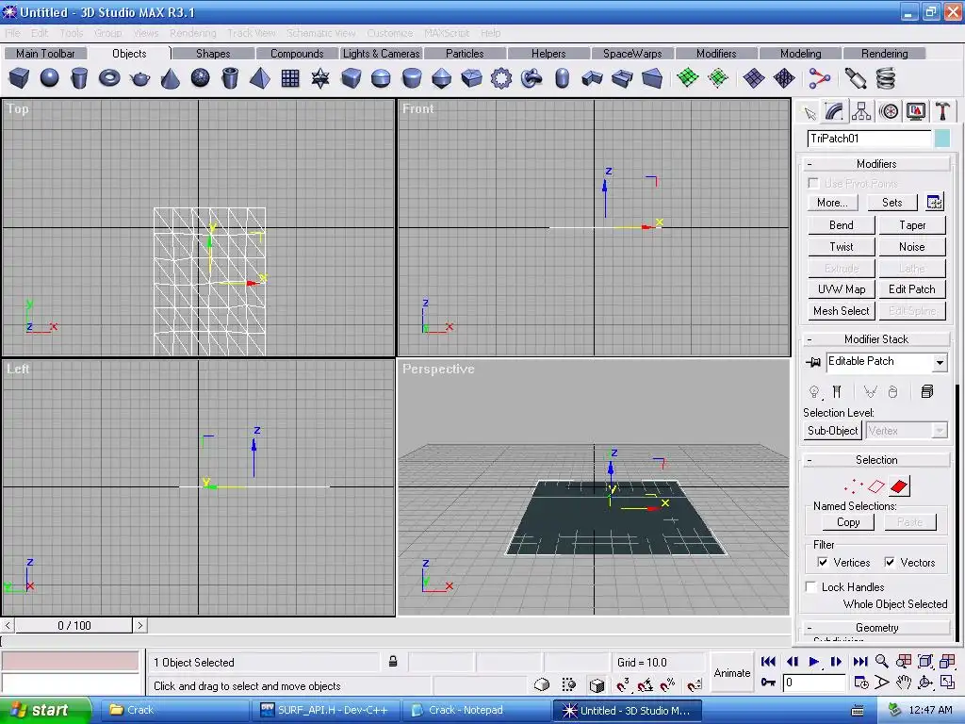Image resolution: width=965 pixels, height=724 pixels.
Task: Choose the Tube primitive icon
Action: pos(230,78)
